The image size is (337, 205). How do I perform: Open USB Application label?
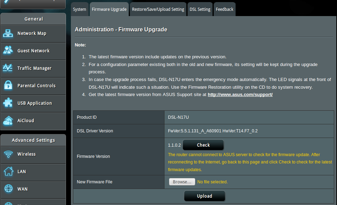(x=35, y=103)
